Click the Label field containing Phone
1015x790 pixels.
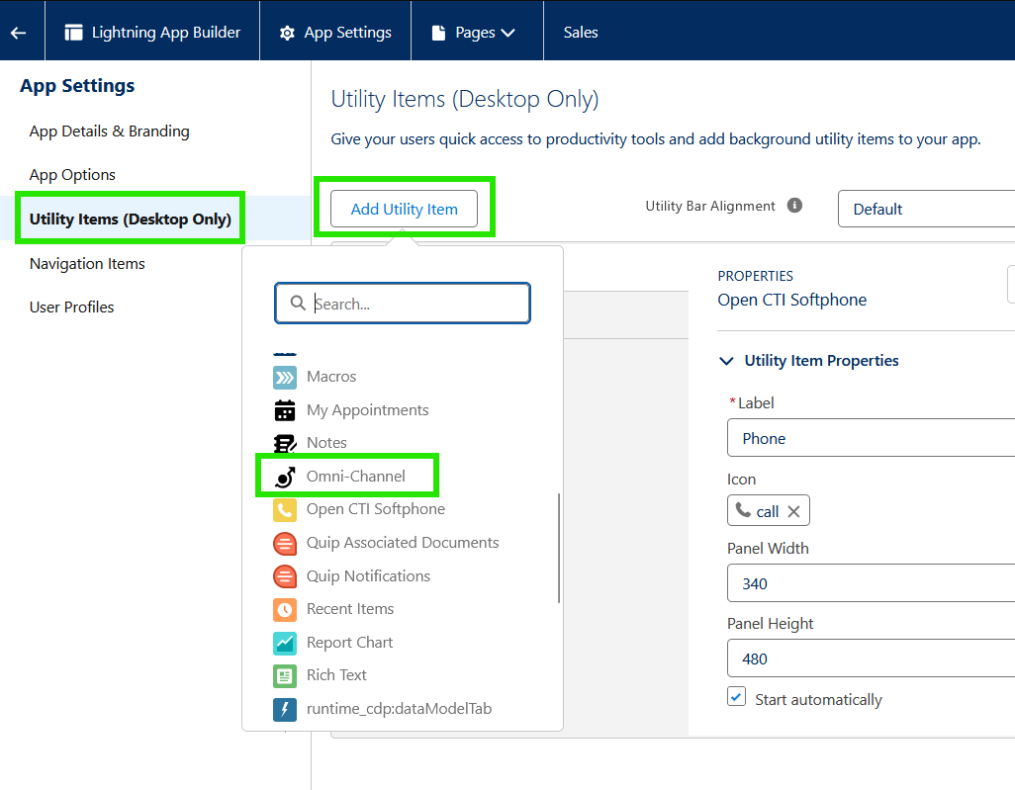click(x=871, y=438)
